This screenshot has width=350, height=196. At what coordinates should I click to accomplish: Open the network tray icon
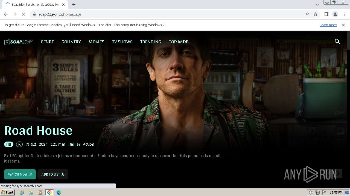(x=317, y=192)
